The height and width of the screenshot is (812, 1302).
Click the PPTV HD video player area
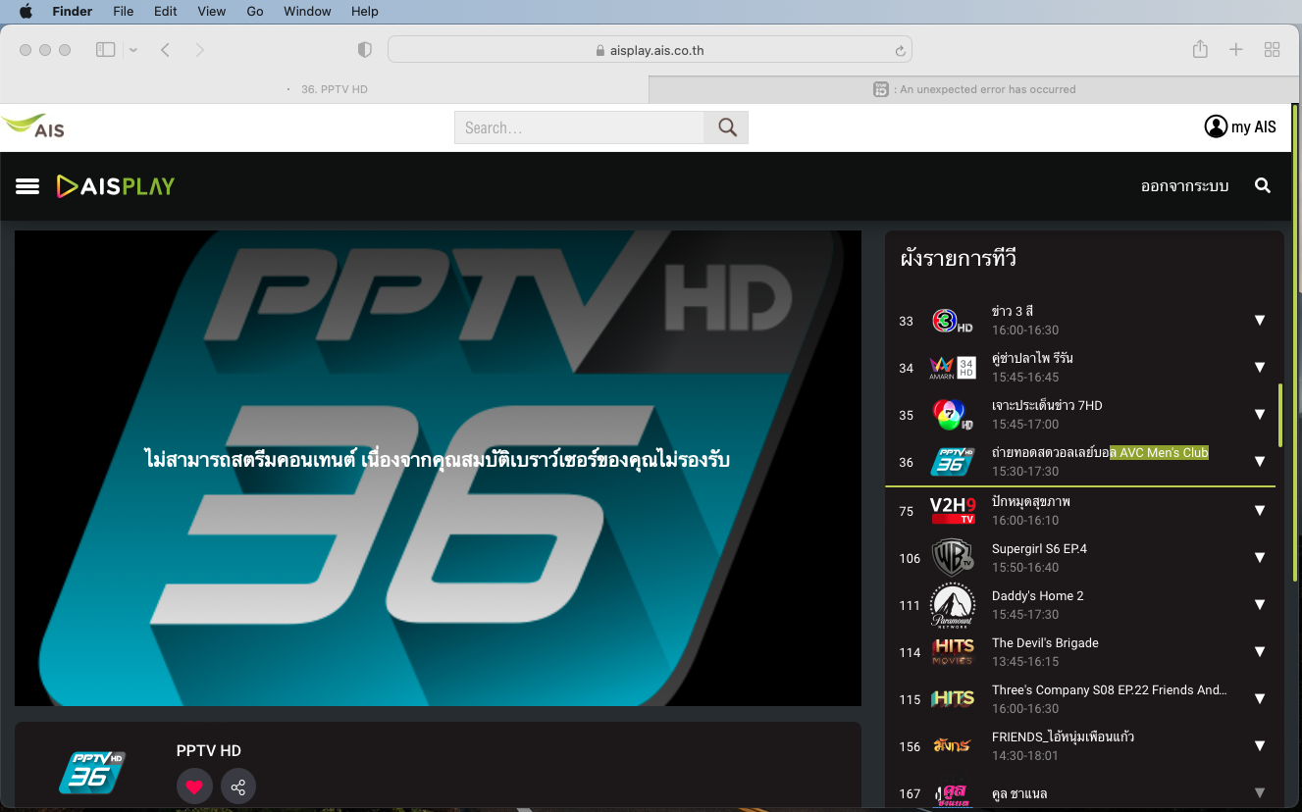pyautogui.click(x=438, y=468)
